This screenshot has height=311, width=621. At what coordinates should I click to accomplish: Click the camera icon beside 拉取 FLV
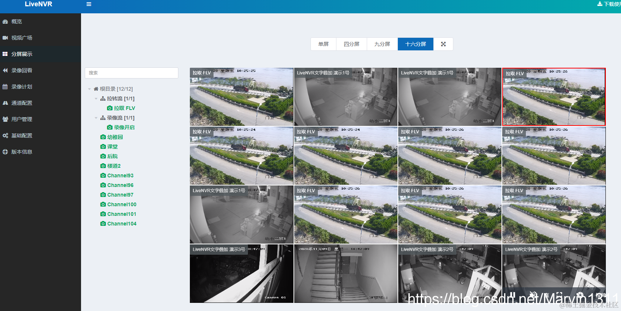[110, 108]
